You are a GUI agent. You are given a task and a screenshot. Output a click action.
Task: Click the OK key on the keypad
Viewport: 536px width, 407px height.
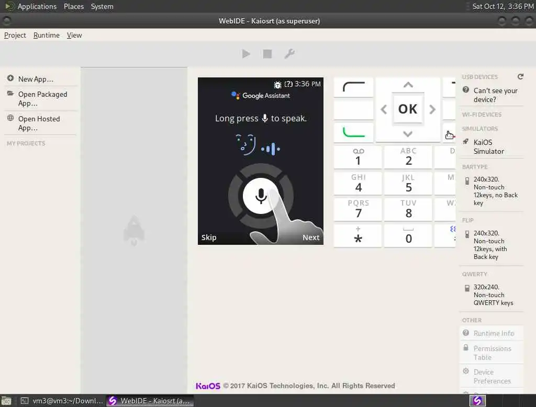408,109
